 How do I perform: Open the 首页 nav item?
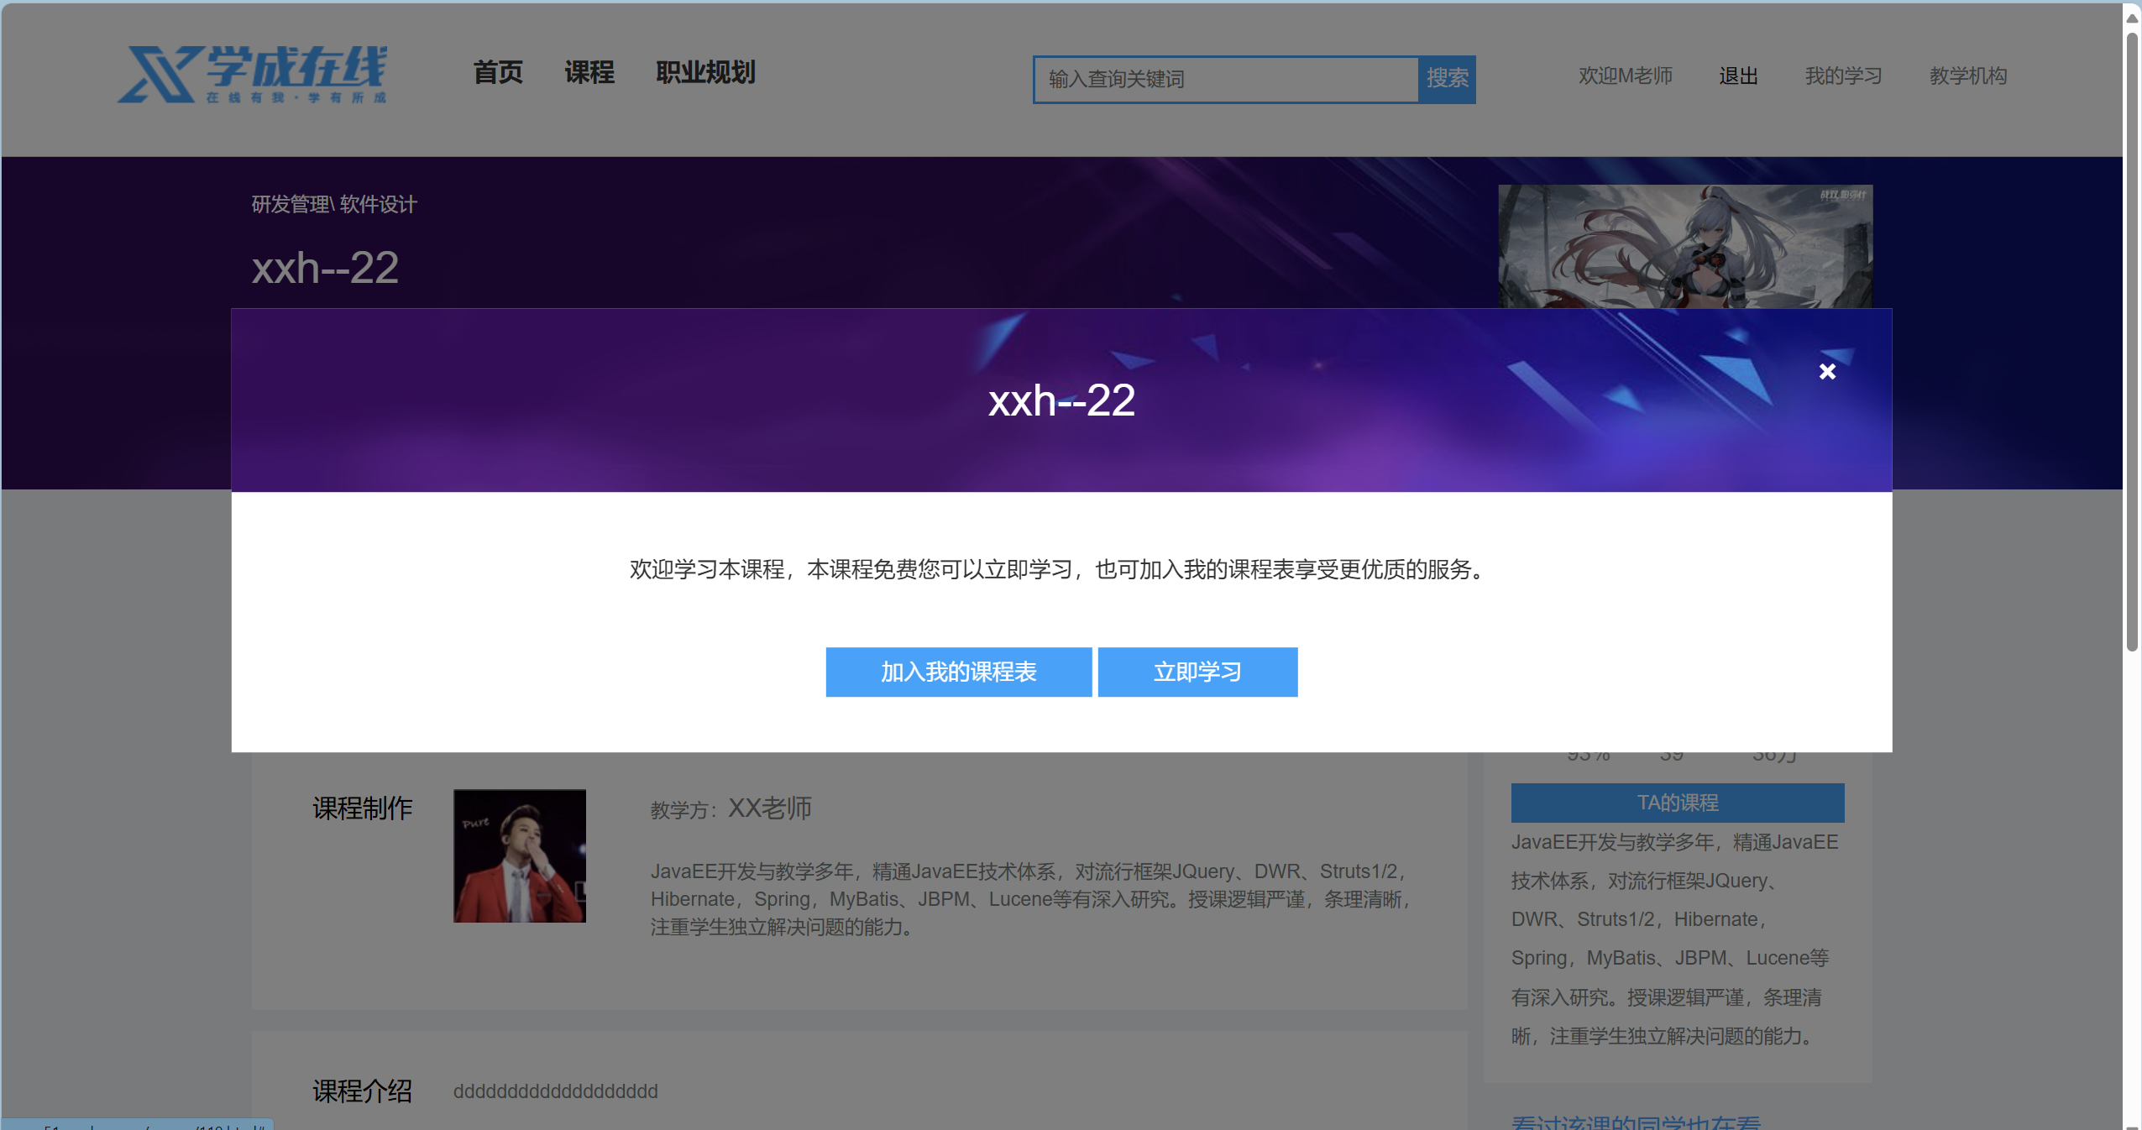click(497, 73)
